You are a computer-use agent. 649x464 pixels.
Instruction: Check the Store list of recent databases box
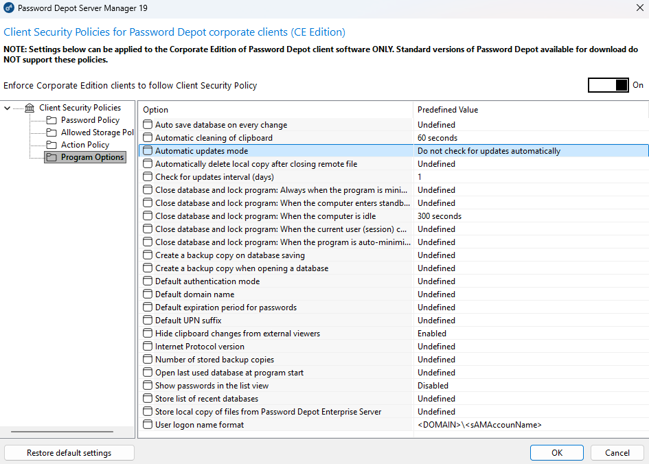tap(148, 399)
